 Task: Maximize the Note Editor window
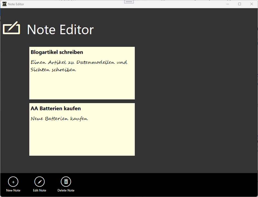(239, 4)
